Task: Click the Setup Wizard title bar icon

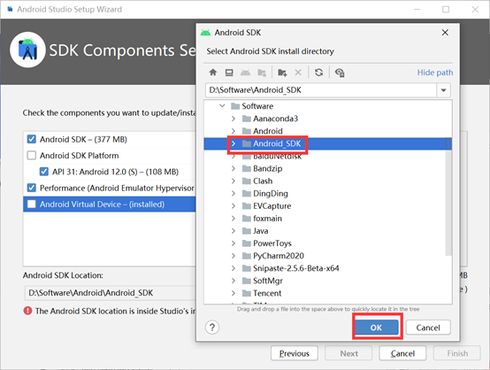Action: (x=10, y=9)
